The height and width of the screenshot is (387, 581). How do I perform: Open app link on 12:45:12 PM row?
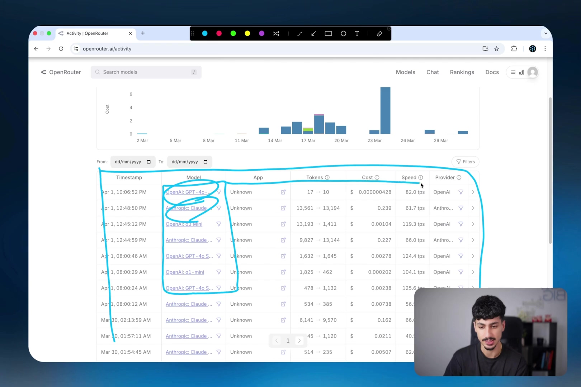tap(283, 224)
